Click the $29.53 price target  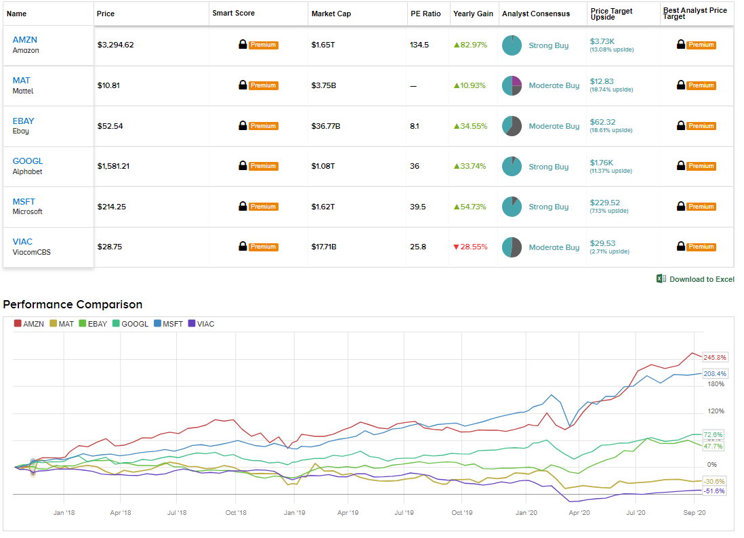(x=602, y=243)
